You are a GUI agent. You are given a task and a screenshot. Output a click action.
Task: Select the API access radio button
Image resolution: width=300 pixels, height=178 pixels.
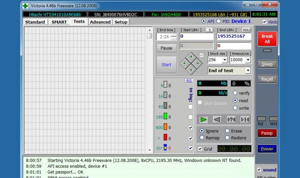[x=204, y=21]
